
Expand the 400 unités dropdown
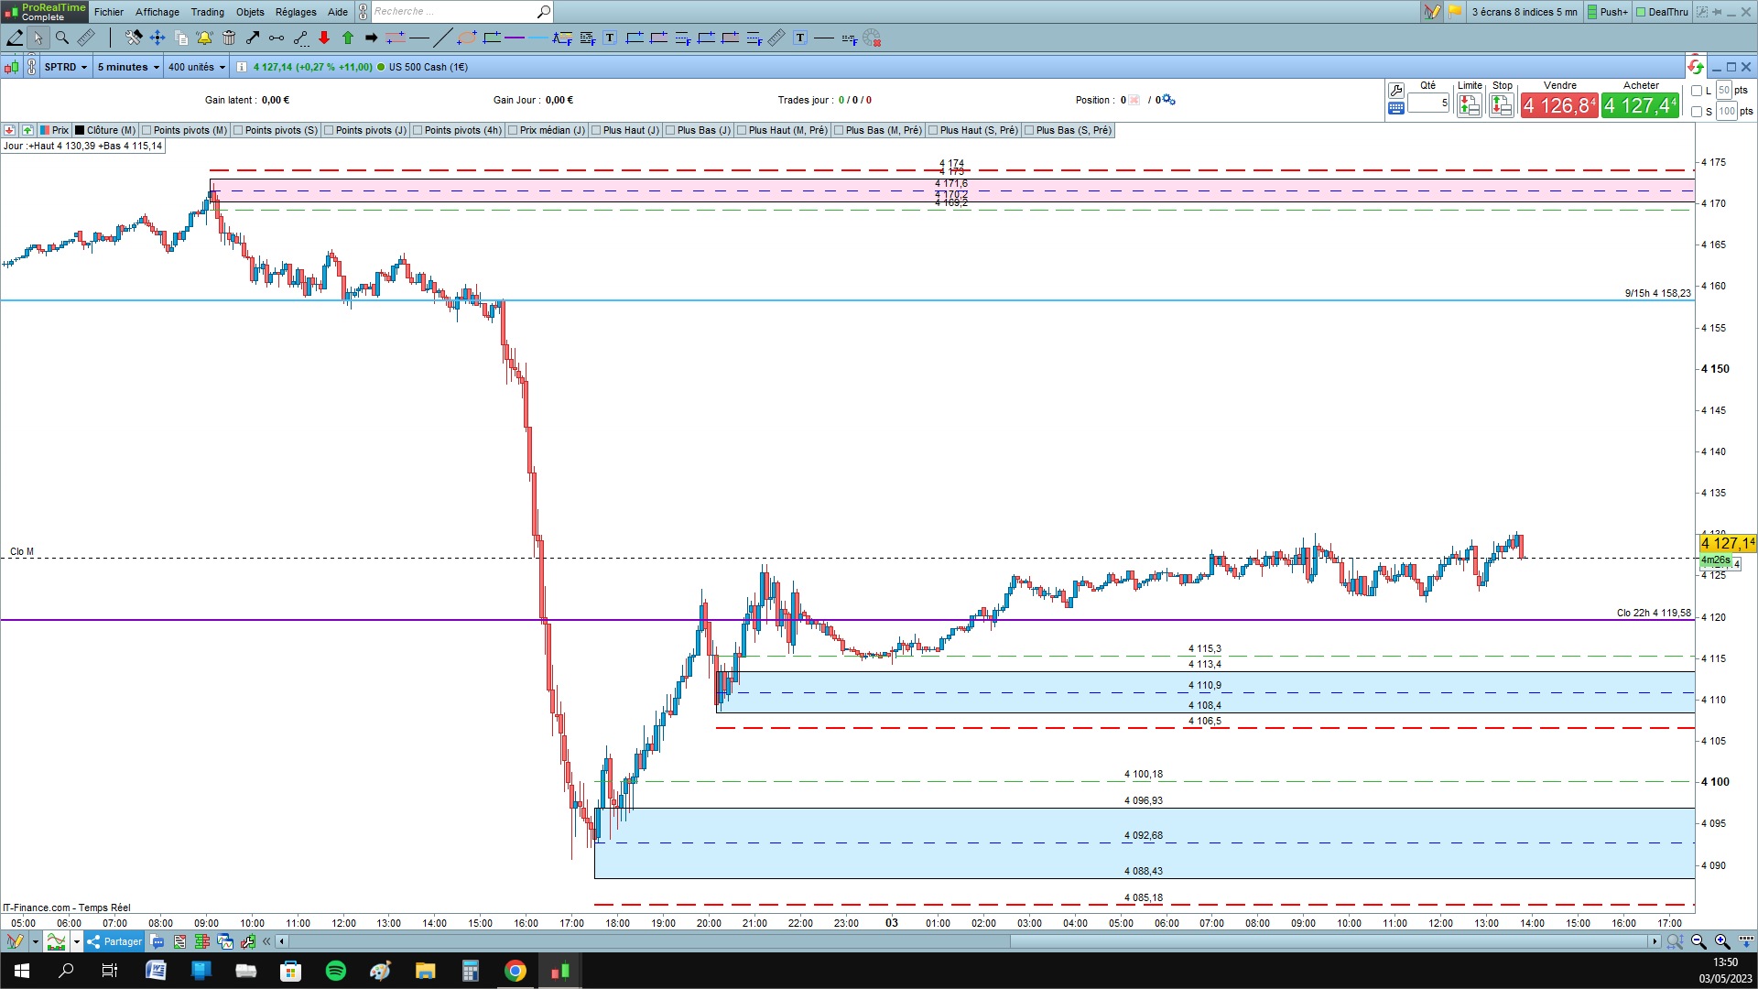click(x=196, y=67)
